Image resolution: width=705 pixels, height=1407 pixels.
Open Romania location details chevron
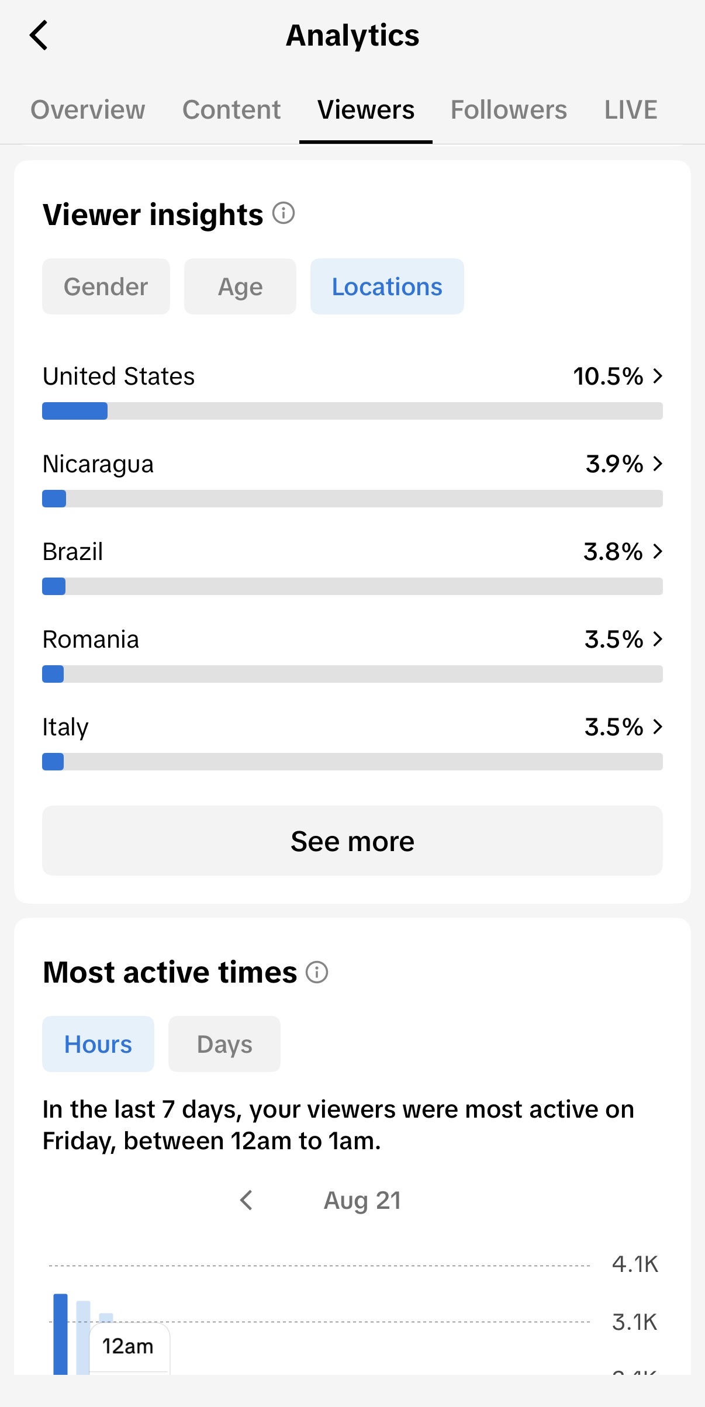point(658,639)
